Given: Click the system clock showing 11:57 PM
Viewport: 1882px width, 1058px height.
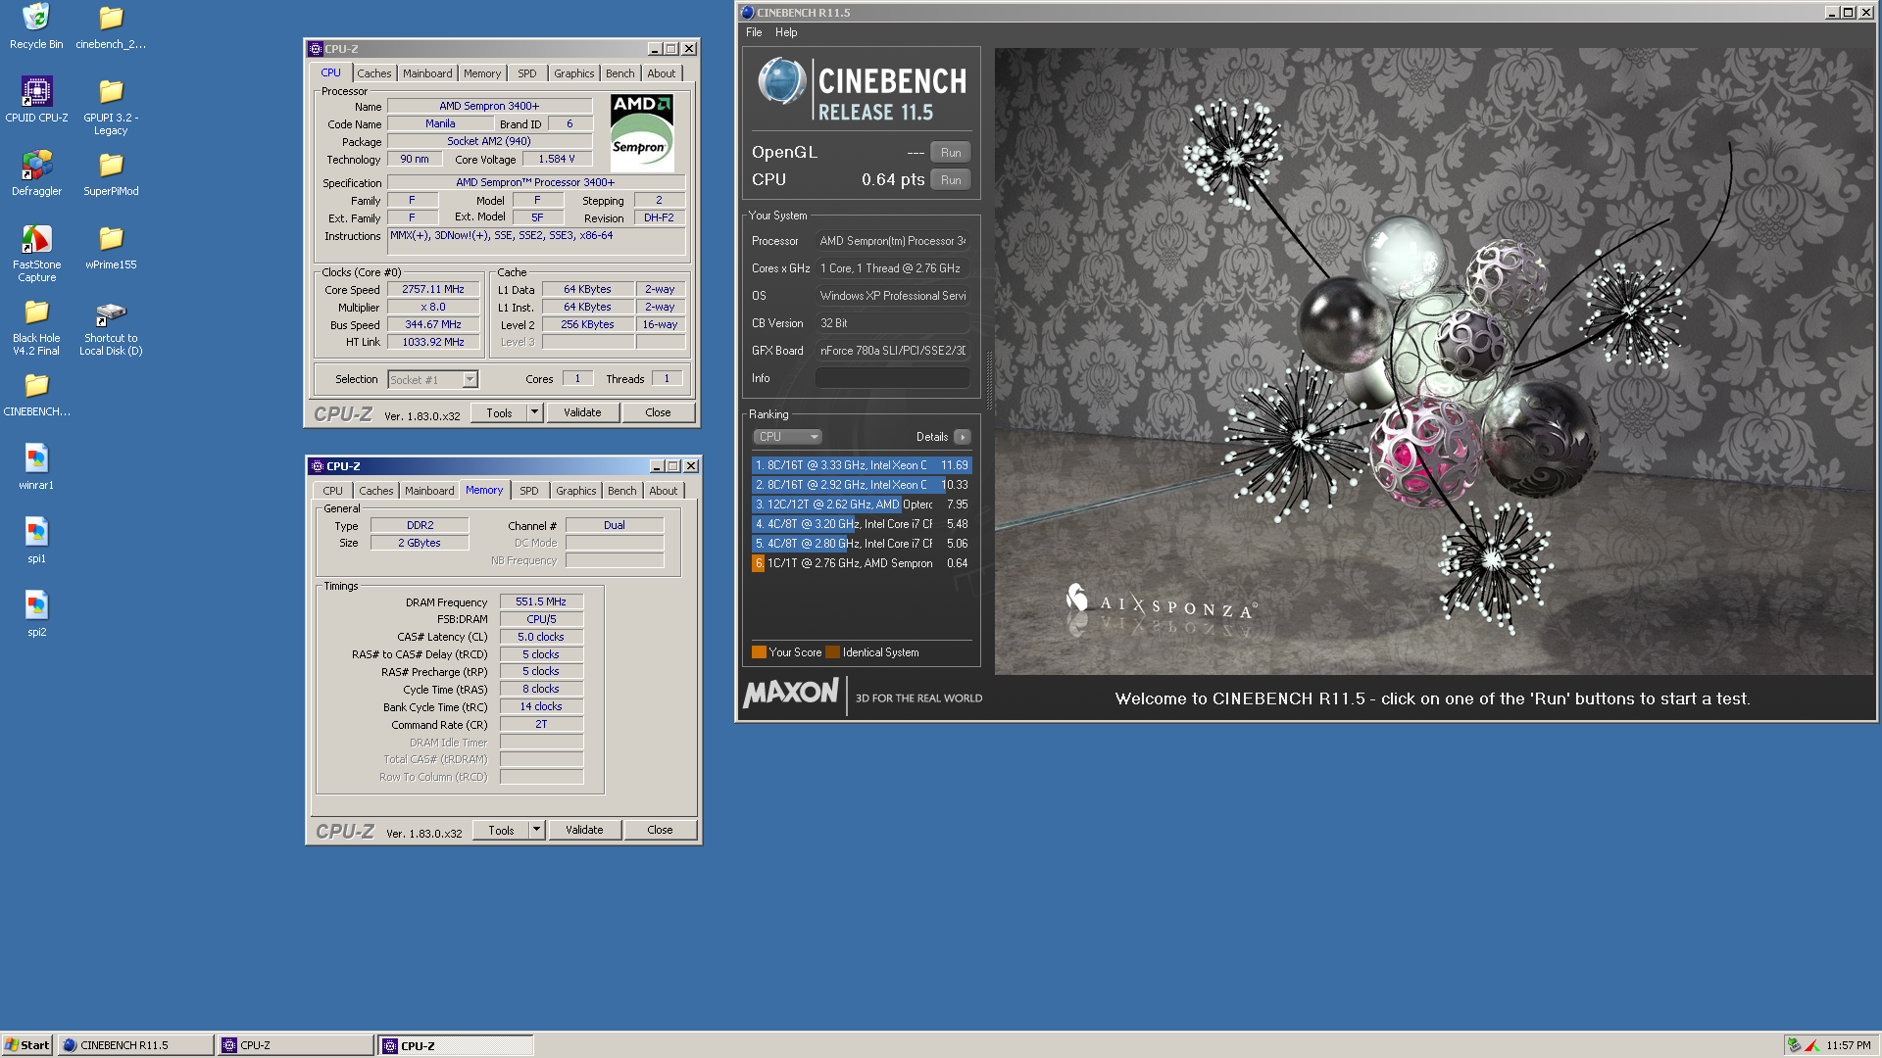Looking at the screenshot, I should 1848,1045.
